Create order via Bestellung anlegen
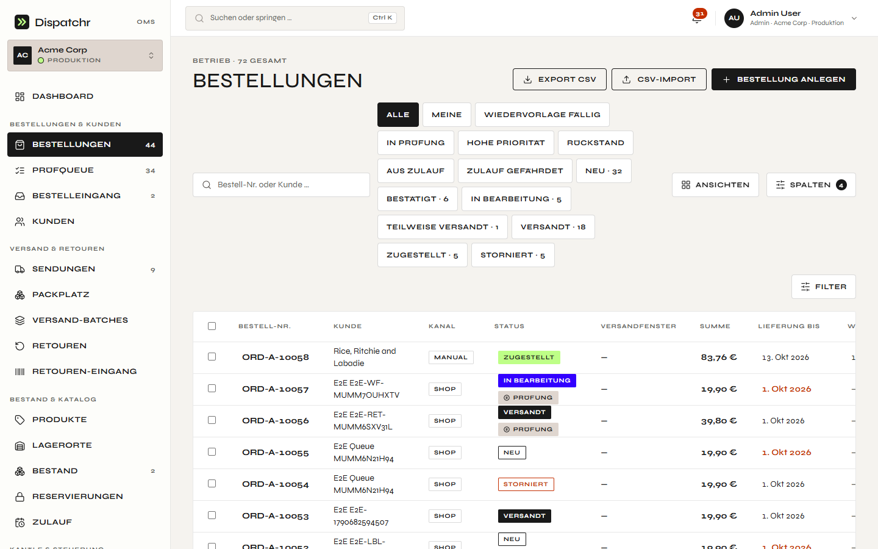The height and width of the screenshot is (549, 878). pos(783,79)
